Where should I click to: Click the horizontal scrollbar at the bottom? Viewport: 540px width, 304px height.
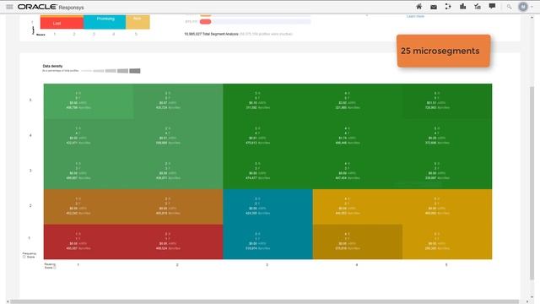click(x=264, y=301)
